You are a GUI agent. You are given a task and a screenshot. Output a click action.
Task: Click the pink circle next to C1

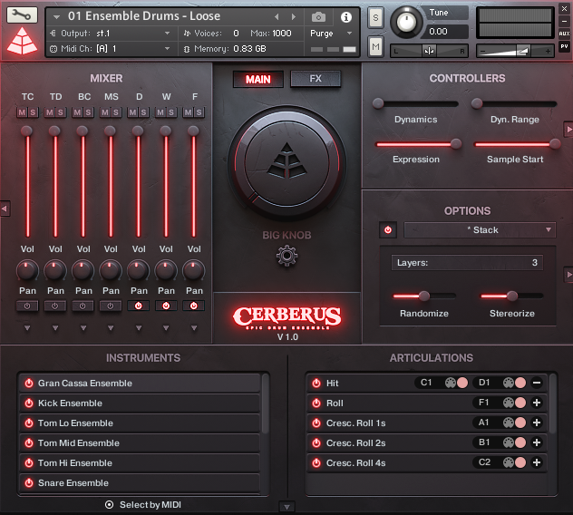pyautogui.click(x=461, y=383)
